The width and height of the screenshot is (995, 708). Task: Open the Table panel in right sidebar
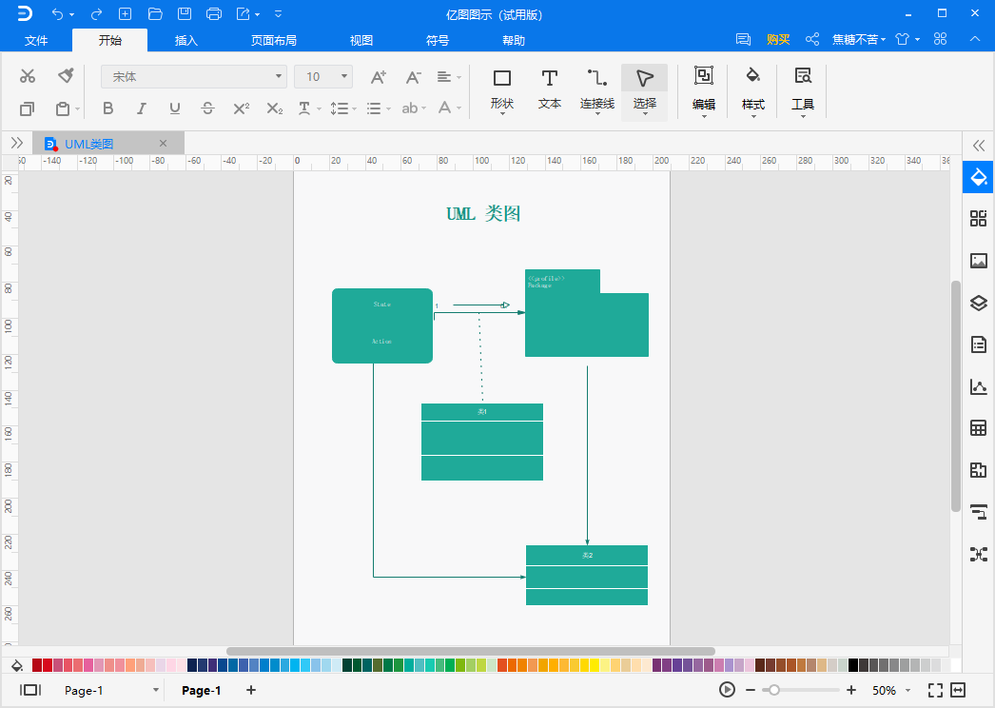tap(979, 428)
